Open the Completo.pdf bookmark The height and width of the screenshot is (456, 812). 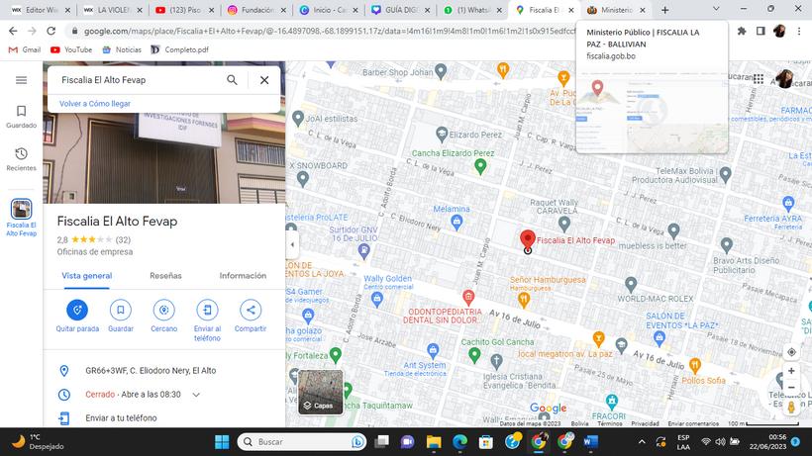179,49
